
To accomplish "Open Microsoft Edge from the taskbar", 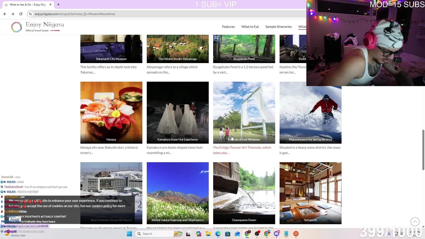I will tap(218, 234).
